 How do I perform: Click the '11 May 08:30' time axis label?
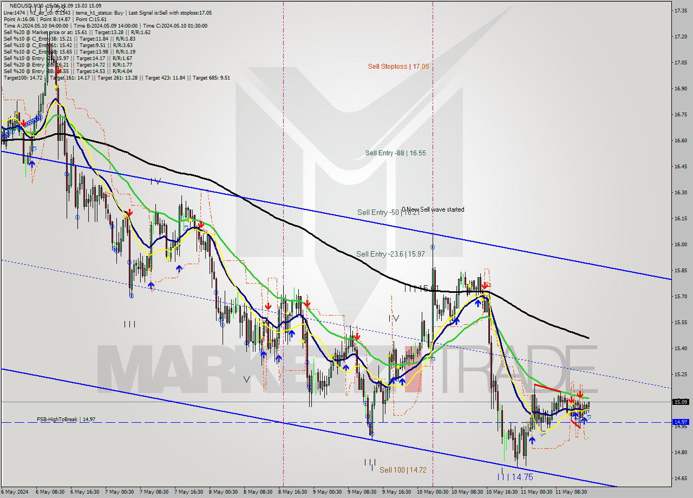[x=571, y=492]
